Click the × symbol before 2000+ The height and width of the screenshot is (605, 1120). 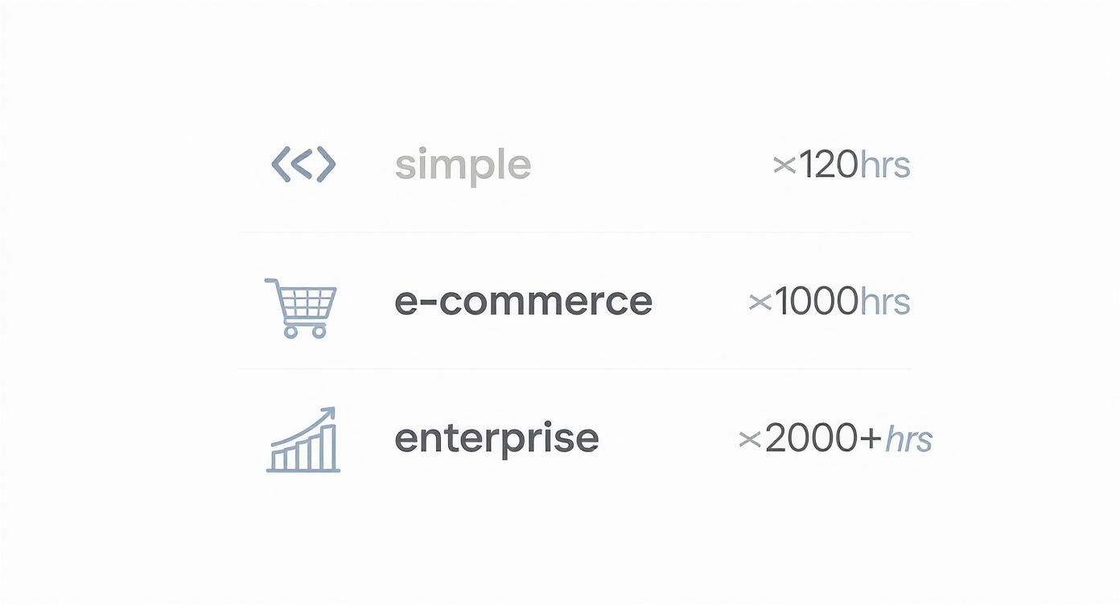tap(749, 439)
